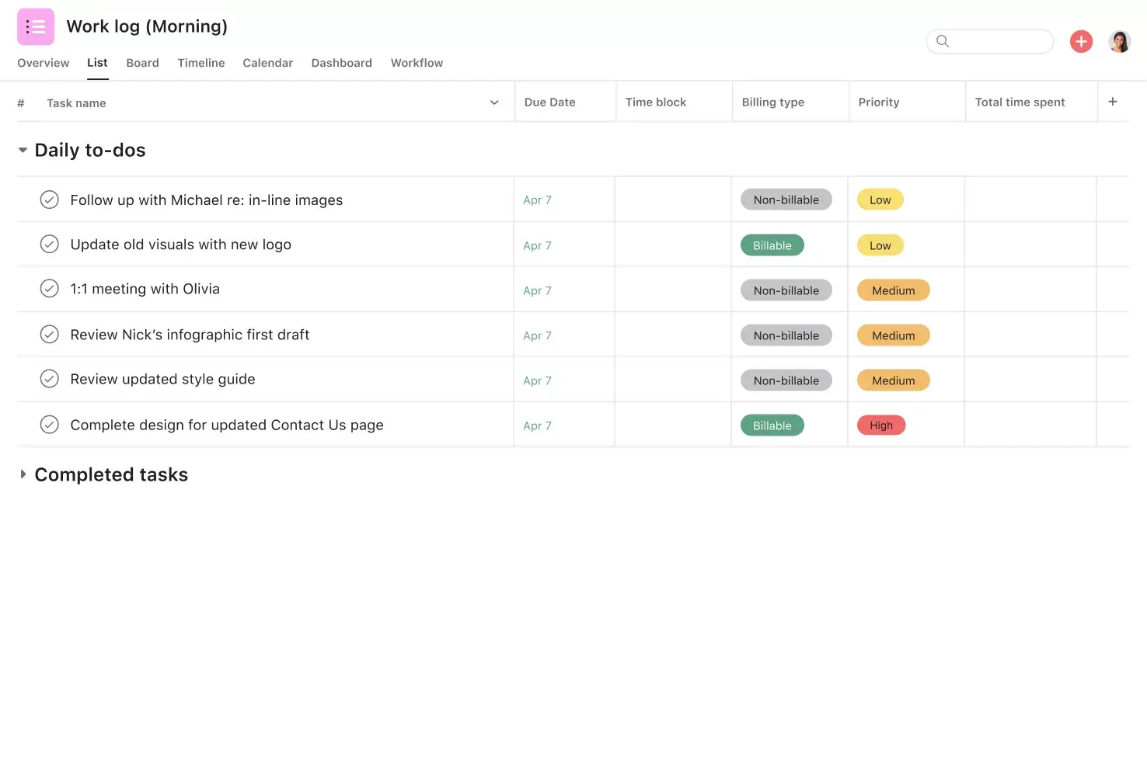
Task: Add a new column with the plus icon
Action: 1113,101
